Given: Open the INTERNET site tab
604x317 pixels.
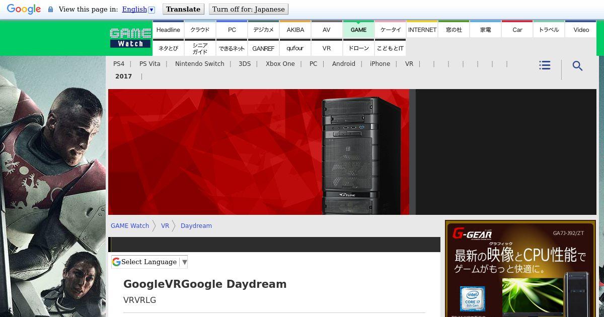Looking at the screenshot, I should (422, 30).
